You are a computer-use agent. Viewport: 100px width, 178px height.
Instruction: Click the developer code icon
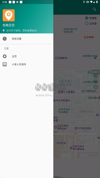[x=5, y=64]
